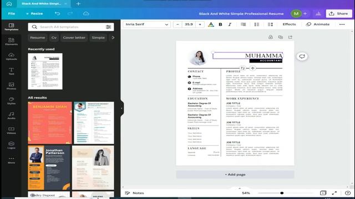The width and height of the screenshot is (355, 199).
Task: Open the insights chart icon
Action: pos(318,13)
